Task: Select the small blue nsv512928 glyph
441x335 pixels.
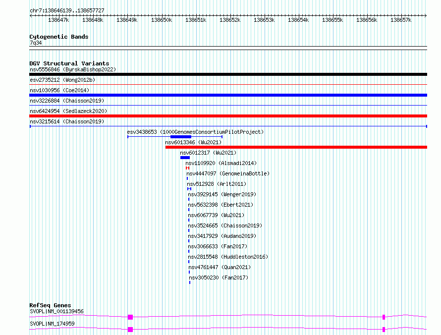Action: (x=189, y=189)
